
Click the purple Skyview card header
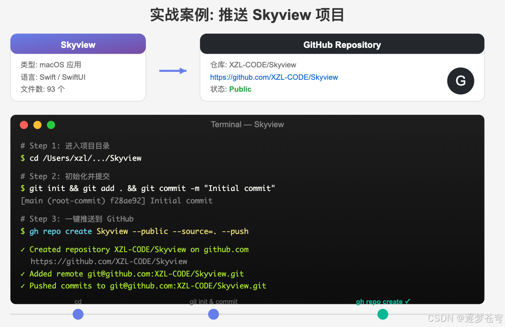78,44
